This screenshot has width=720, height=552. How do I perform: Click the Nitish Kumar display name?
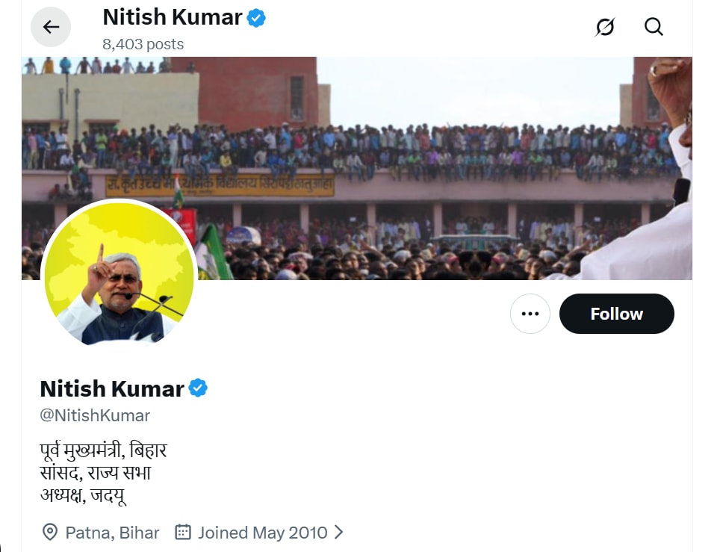point(109,388)
